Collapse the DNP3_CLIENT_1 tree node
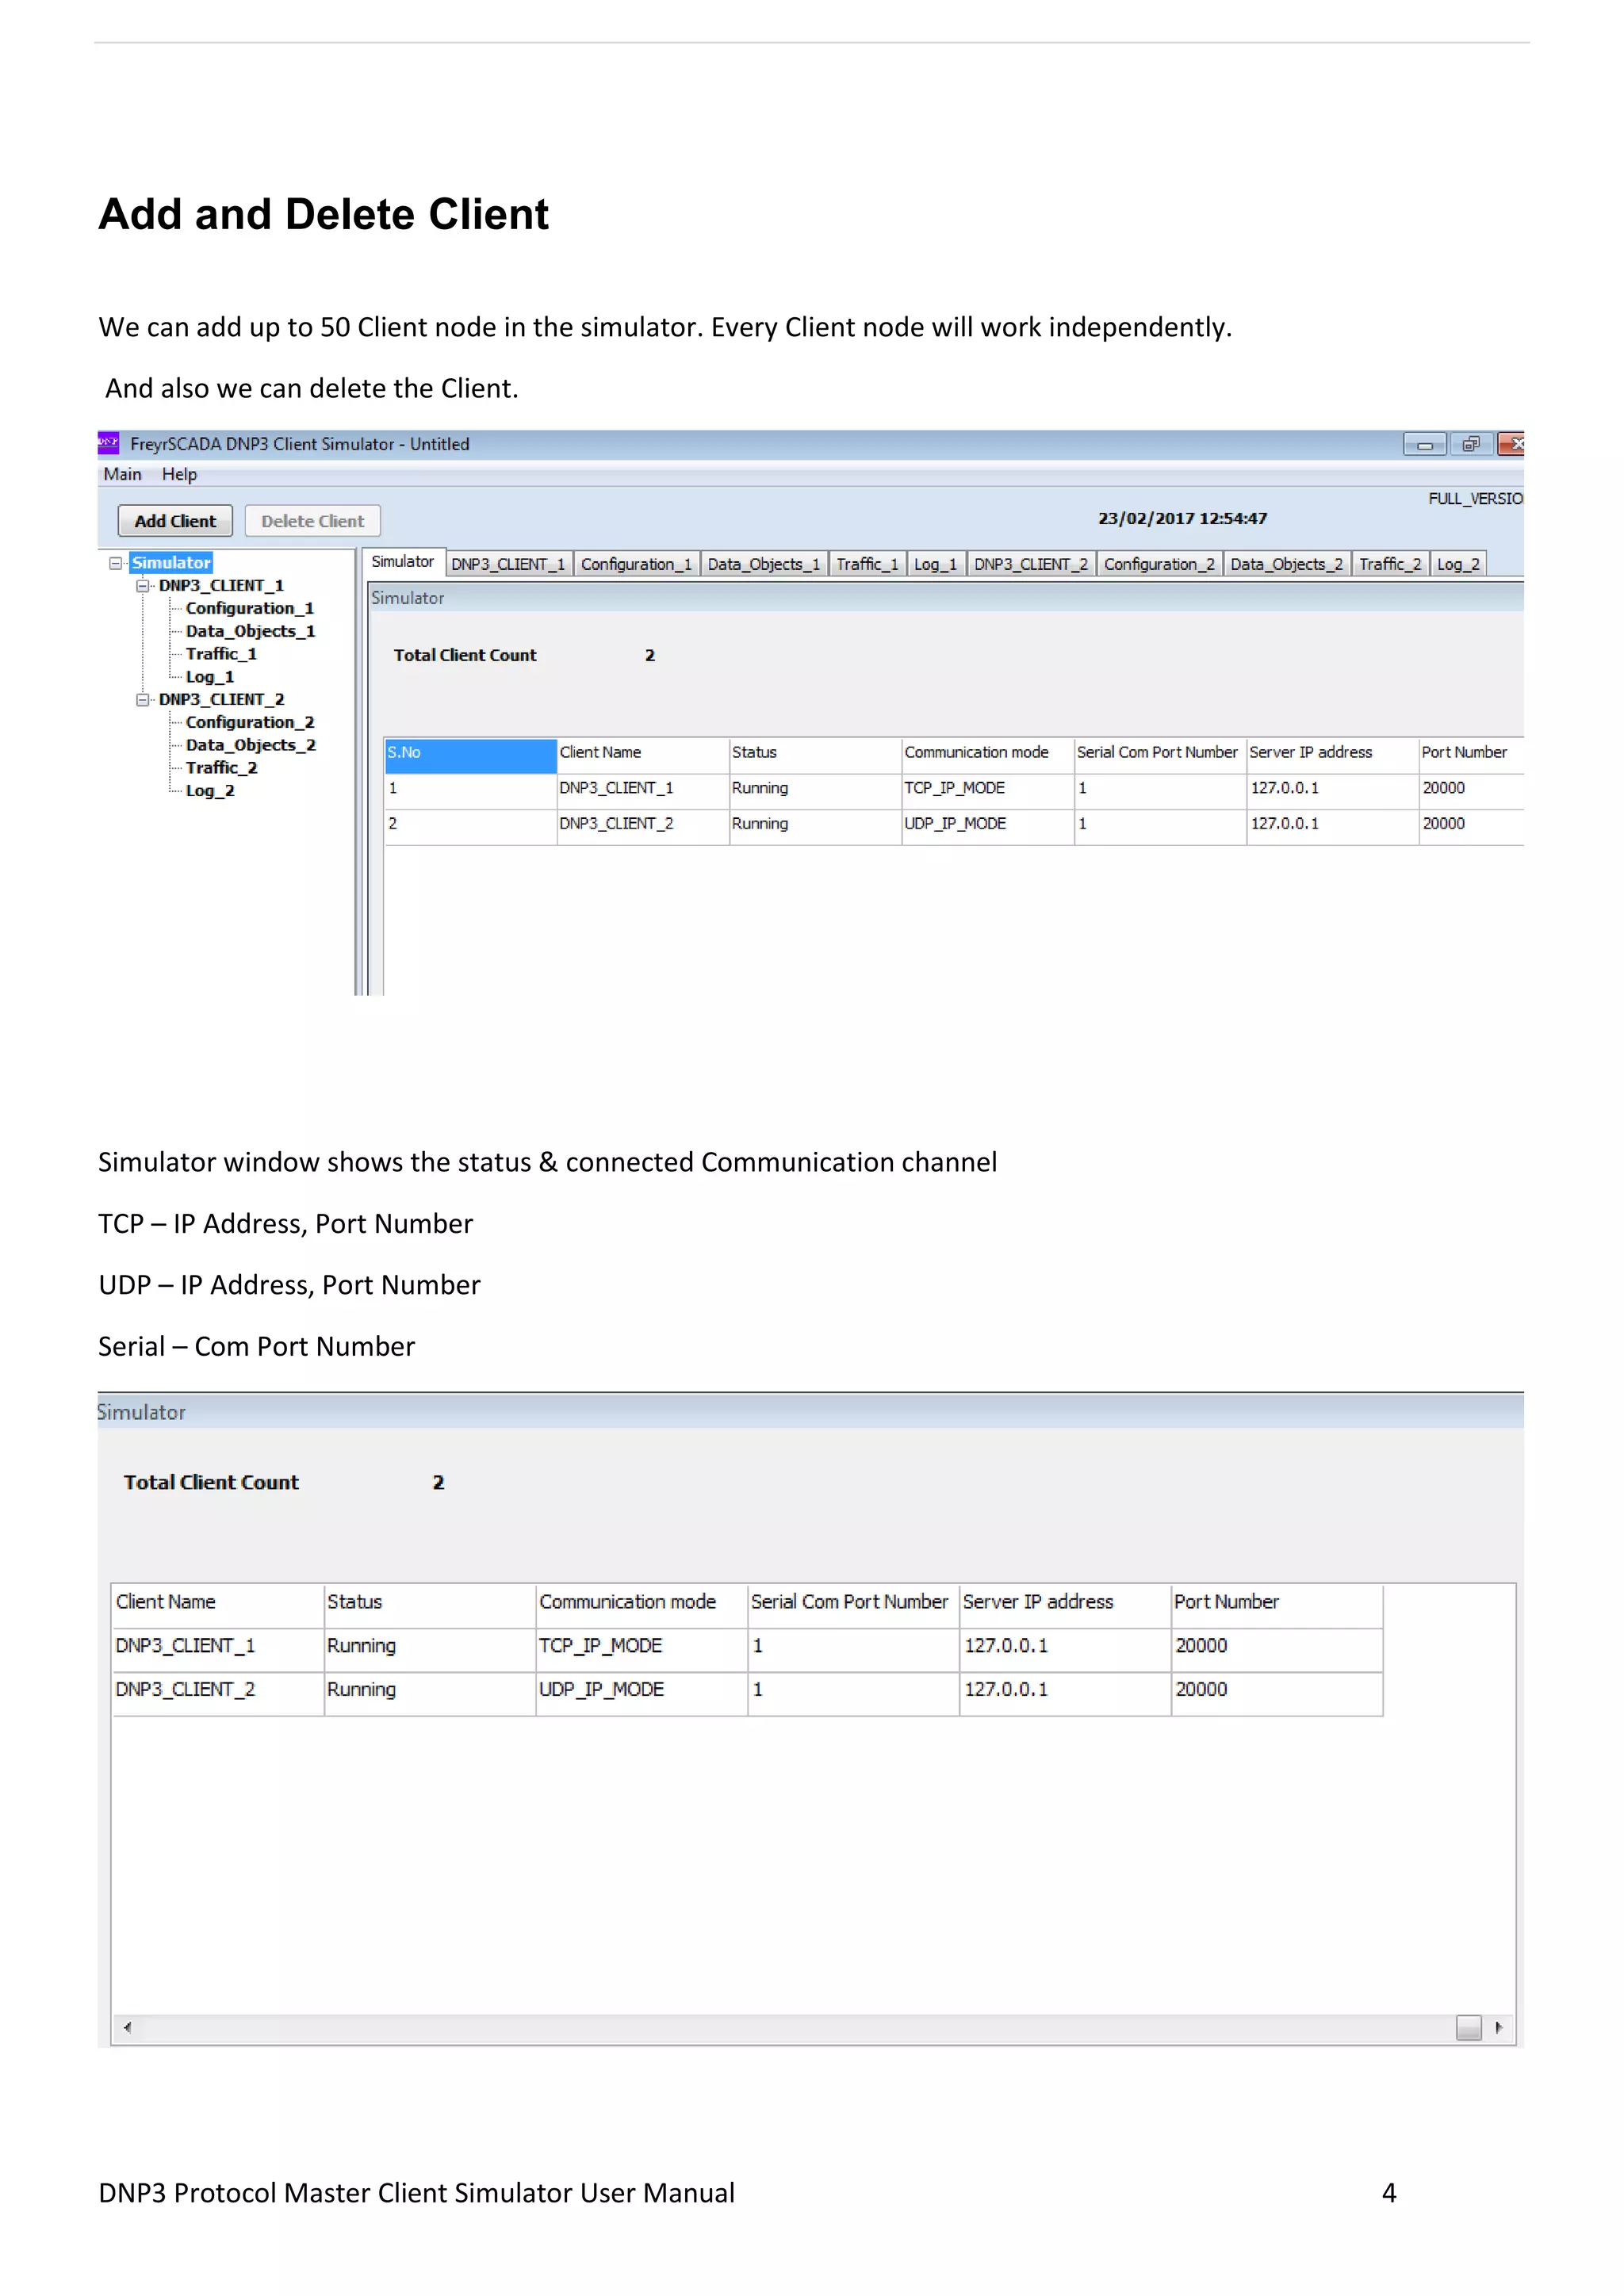Image resolution: width=1624 pixels, height=2296 pixels. [142, 586]
